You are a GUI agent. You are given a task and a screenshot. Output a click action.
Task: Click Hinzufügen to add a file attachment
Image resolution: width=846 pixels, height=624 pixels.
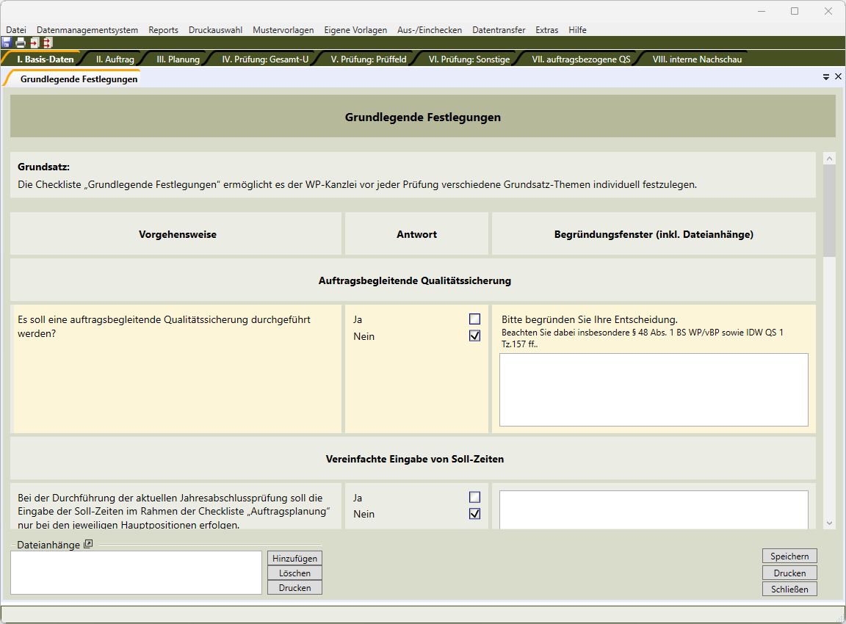[x=294, y=559]
